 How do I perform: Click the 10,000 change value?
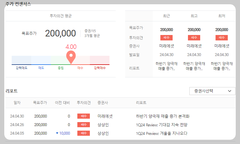65,133
